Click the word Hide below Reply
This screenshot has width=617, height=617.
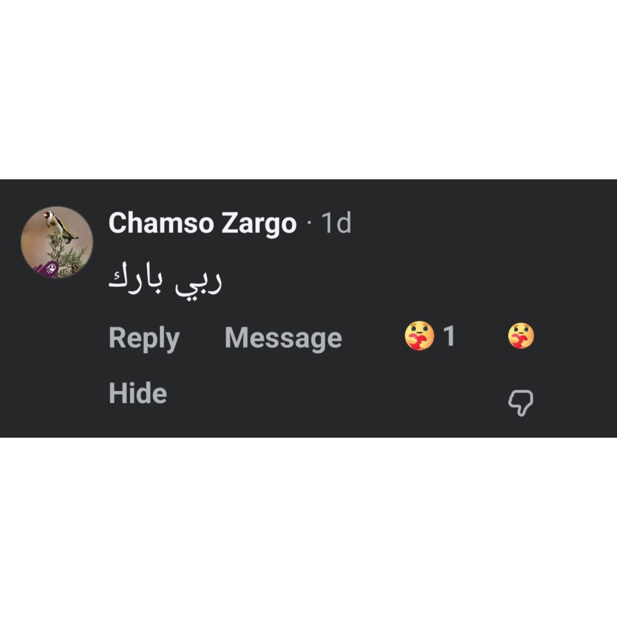(138, 393)
